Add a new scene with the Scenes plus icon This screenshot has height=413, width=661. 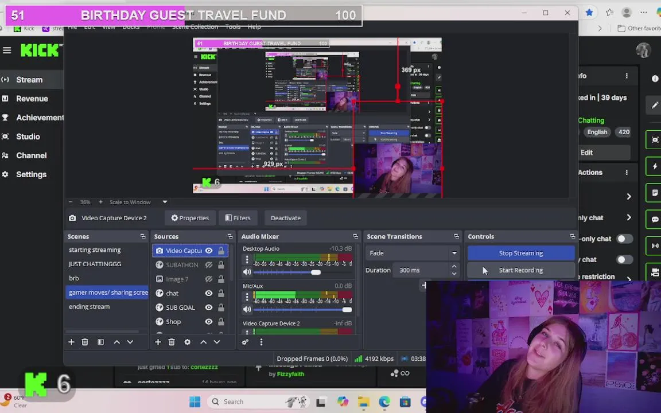[x=71, y=342]
